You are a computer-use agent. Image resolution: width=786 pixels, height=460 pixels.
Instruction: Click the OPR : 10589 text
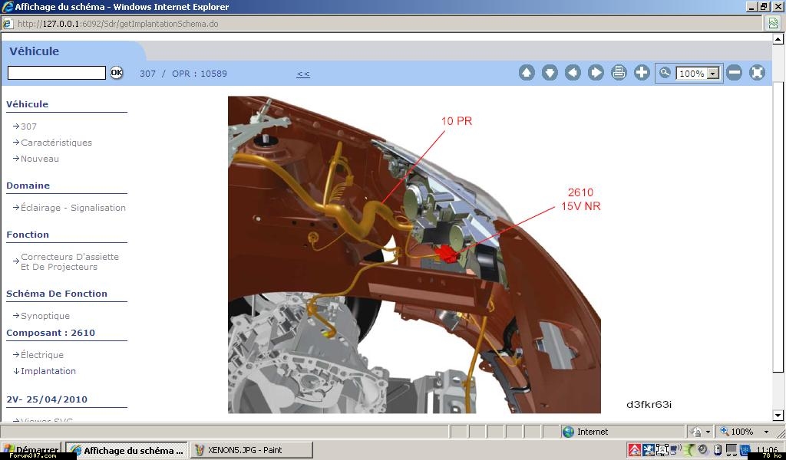pyautogui.click(x=200, y=74)
